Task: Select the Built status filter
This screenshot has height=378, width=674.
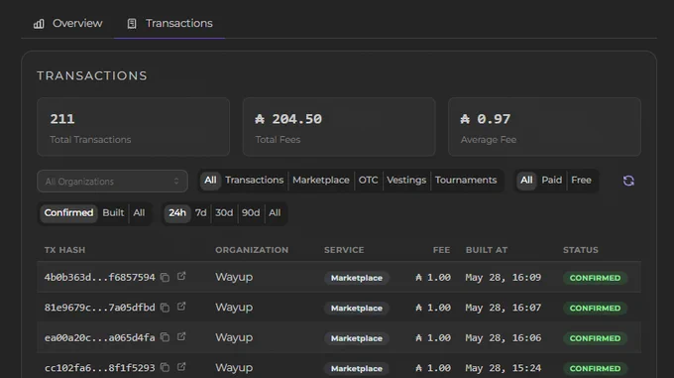Action: coord(113,213)
